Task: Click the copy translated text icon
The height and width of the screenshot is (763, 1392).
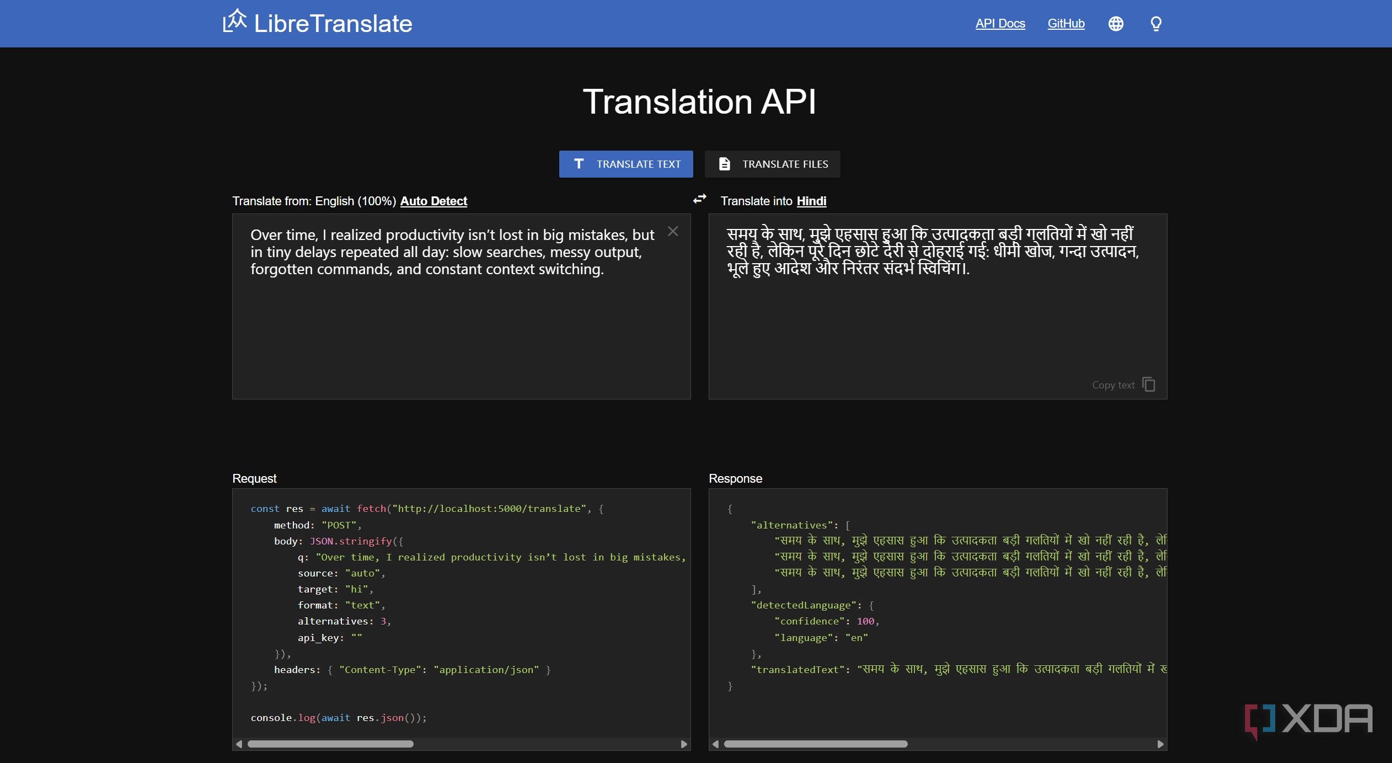Action: 1149,385
